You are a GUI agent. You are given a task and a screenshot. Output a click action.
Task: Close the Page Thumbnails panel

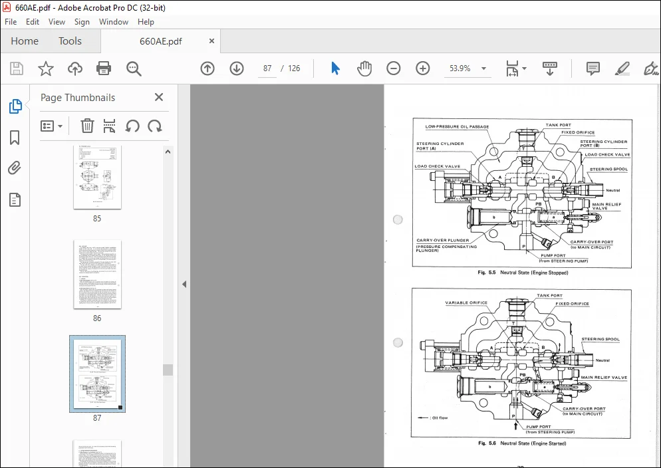159,97
